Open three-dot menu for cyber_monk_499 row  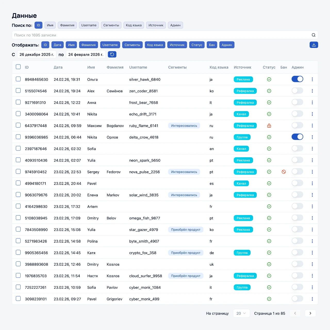[x=312, y=299]
